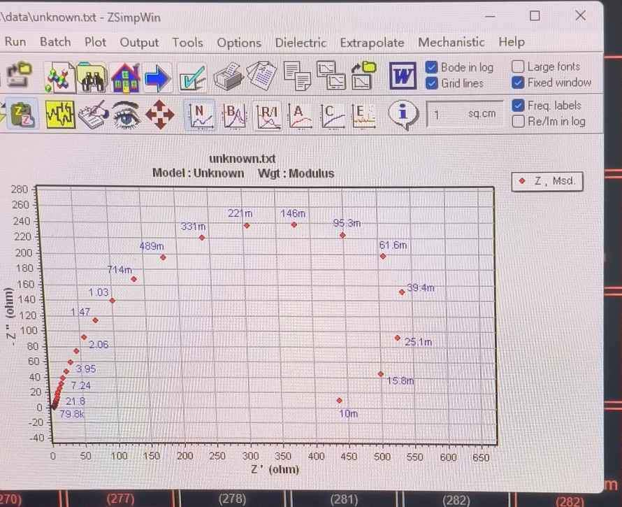
Task: Click the yellow waveform icon
Action: (60, 115)
